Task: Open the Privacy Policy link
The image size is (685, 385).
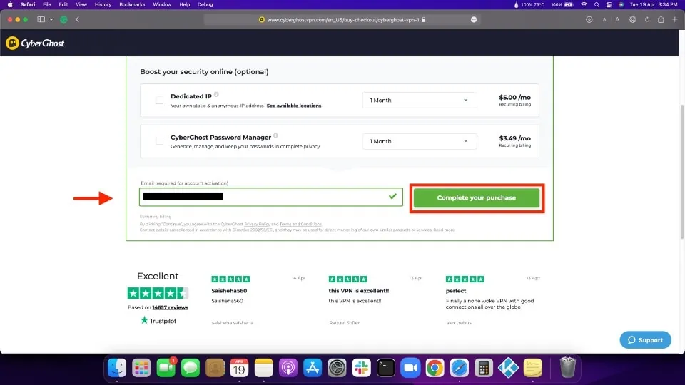Action: click(257, 224)
